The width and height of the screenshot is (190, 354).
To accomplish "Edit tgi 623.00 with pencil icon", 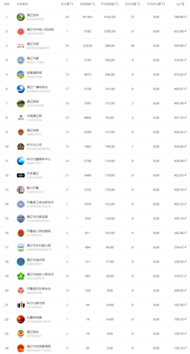I will (x=185, y=31).
